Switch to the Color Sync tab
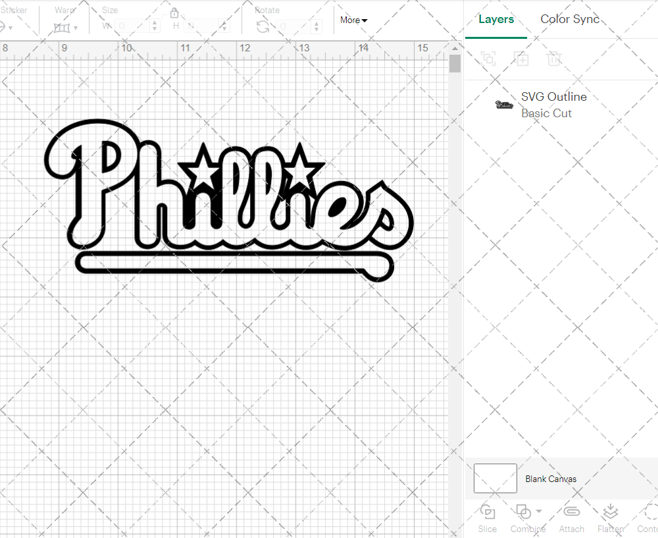Image resolution: width=658 pixels, height=538 pixels. tap(570, 19)
